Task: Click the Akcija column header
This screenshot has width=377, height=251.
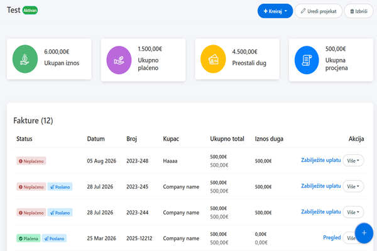Action: click(356, 139)
